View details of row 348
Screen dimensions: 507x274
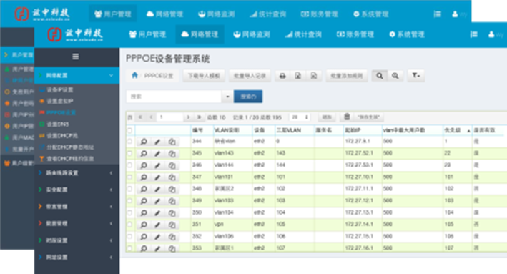[x=144, y=189]
